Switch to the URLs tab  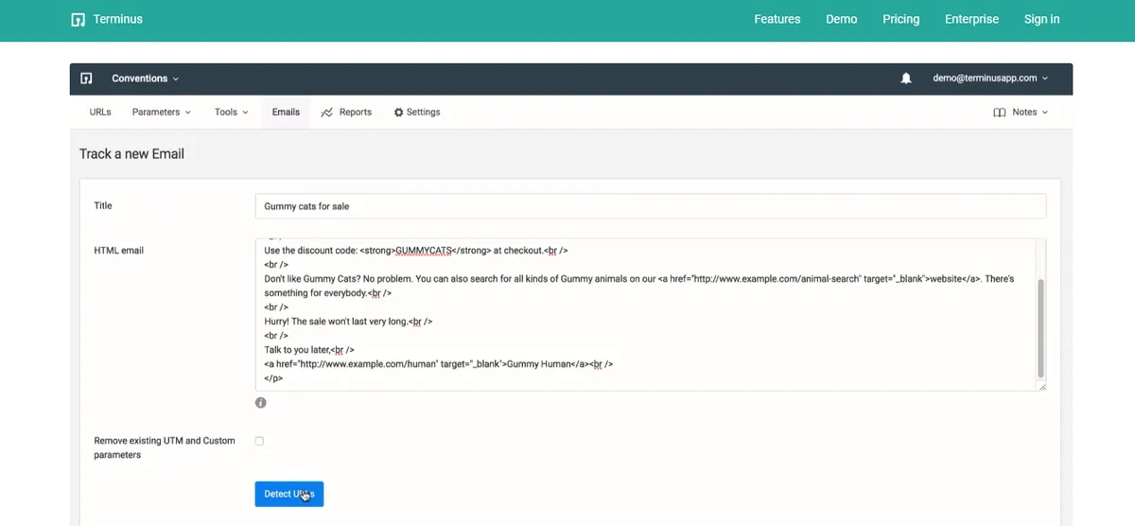[x=100, y=113]
